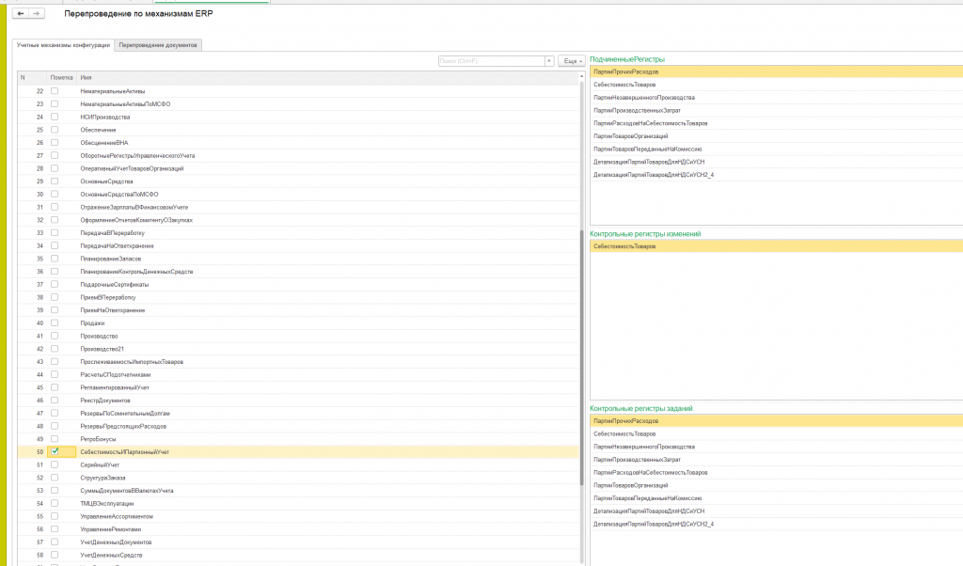The width and height of the screenshot is (963, 566).
Task: Enable the Производство21 checkbox
Action: coord(55,349)
